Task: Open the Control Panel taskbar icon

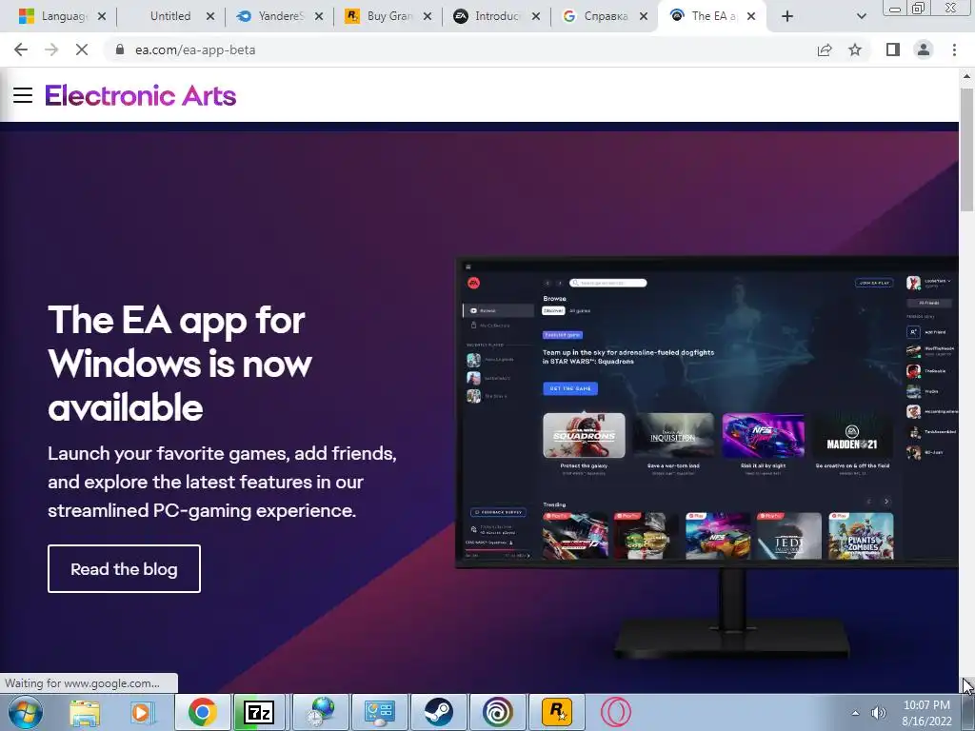Action: coord(379,712)
